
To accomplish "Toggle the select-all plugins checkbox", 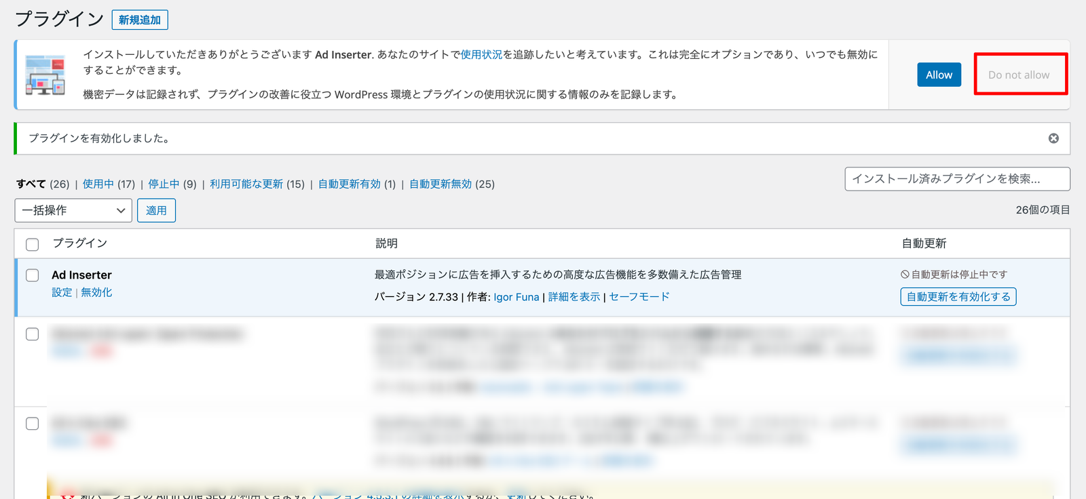I will [x=32, y=244].
